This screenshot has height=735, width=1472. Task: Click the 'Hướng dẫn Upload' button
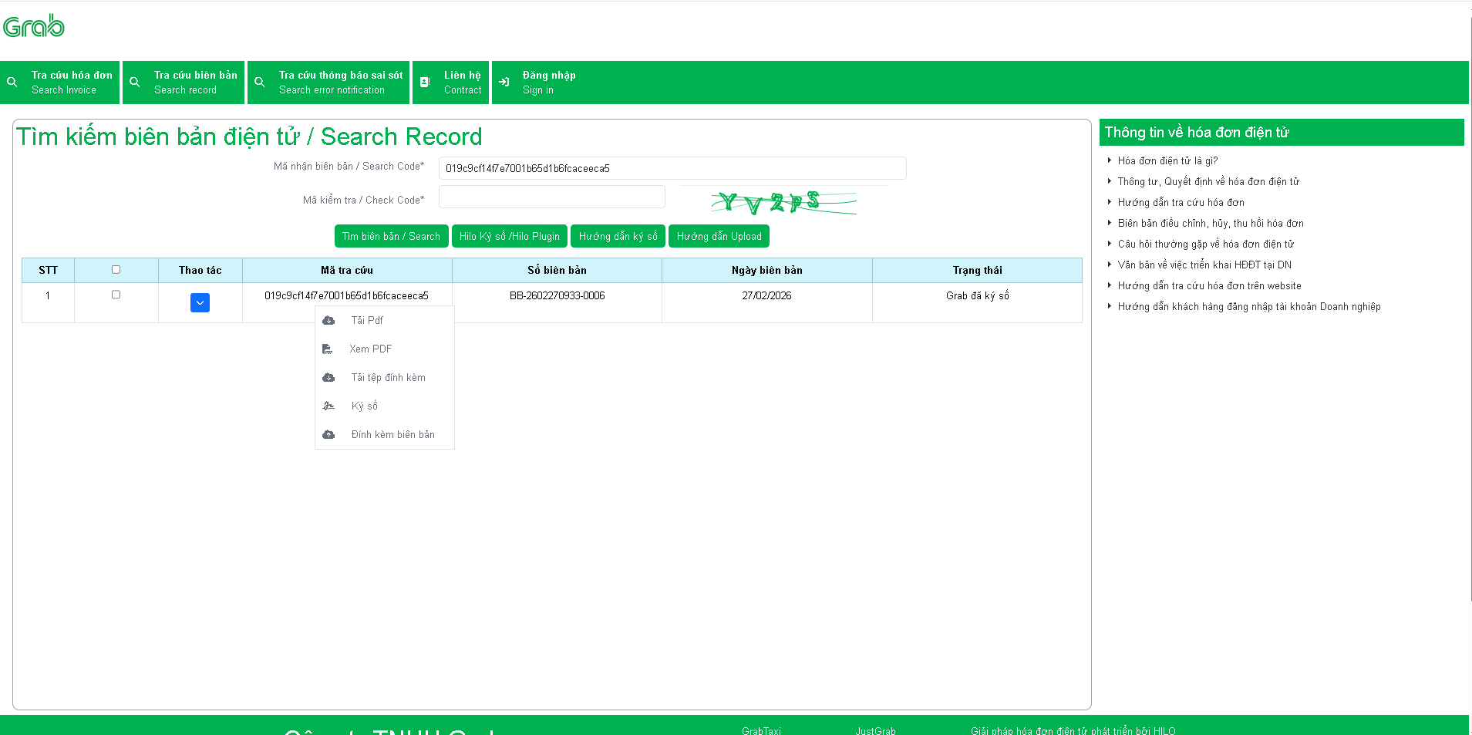[x=719, y=237]
